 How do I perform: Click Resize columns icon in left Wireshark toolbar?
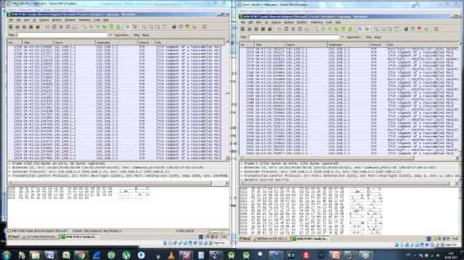(x=165, y=27)
